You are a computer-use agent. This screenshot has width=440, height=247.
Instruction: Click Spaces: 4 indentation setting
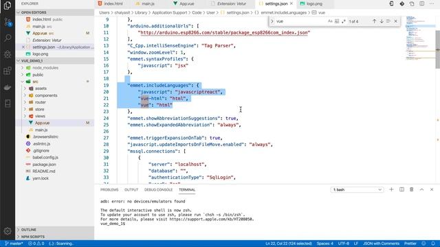tap(325, 244)
